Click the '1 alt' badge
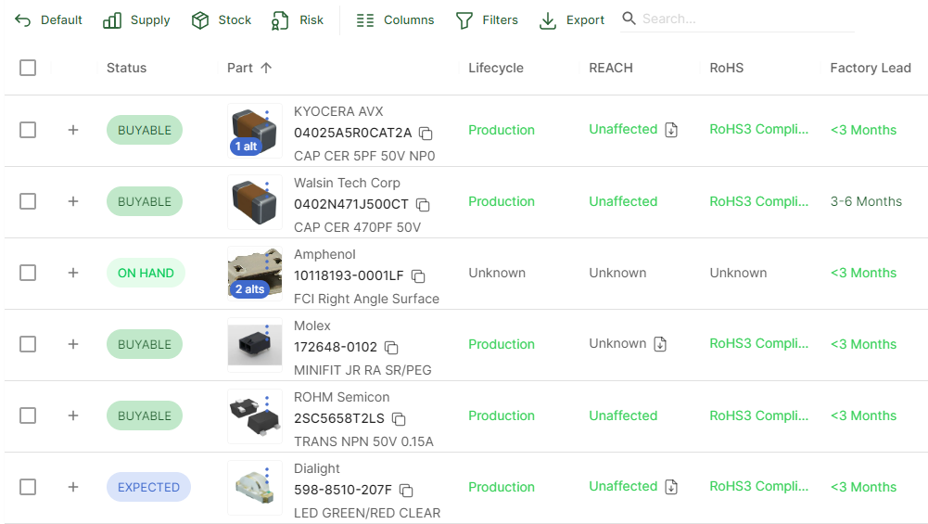Image resolution: width=928 pixels, height=524 pixels. coord(247,147)
